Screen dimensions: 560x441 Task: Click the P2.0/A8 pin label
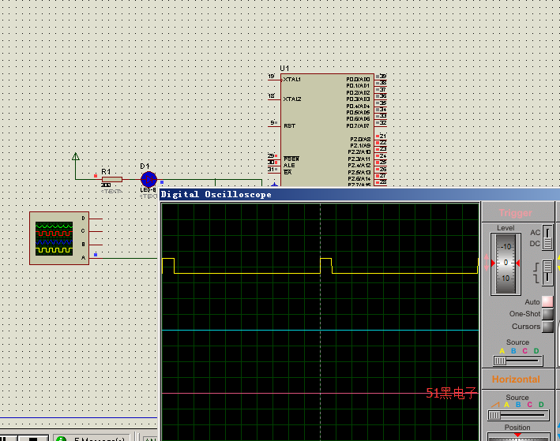pos(360,139)
